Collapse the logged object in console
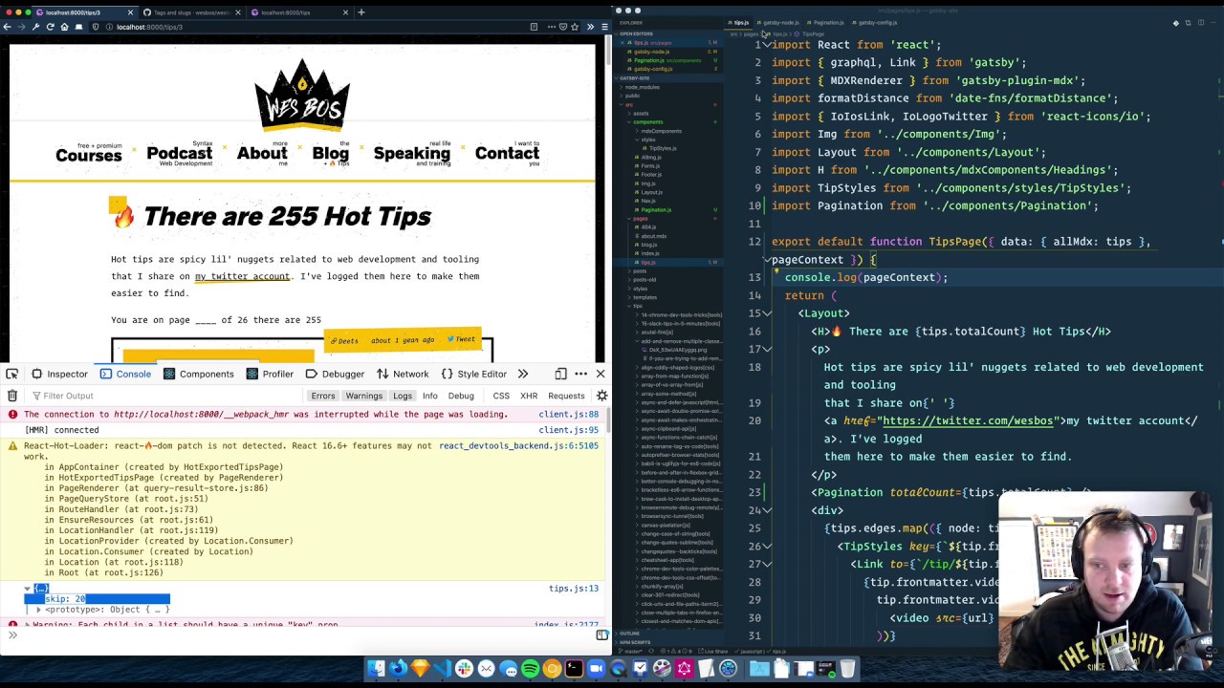The width and height of the screenshot is (1224, 688). click(x=28, y=589)
